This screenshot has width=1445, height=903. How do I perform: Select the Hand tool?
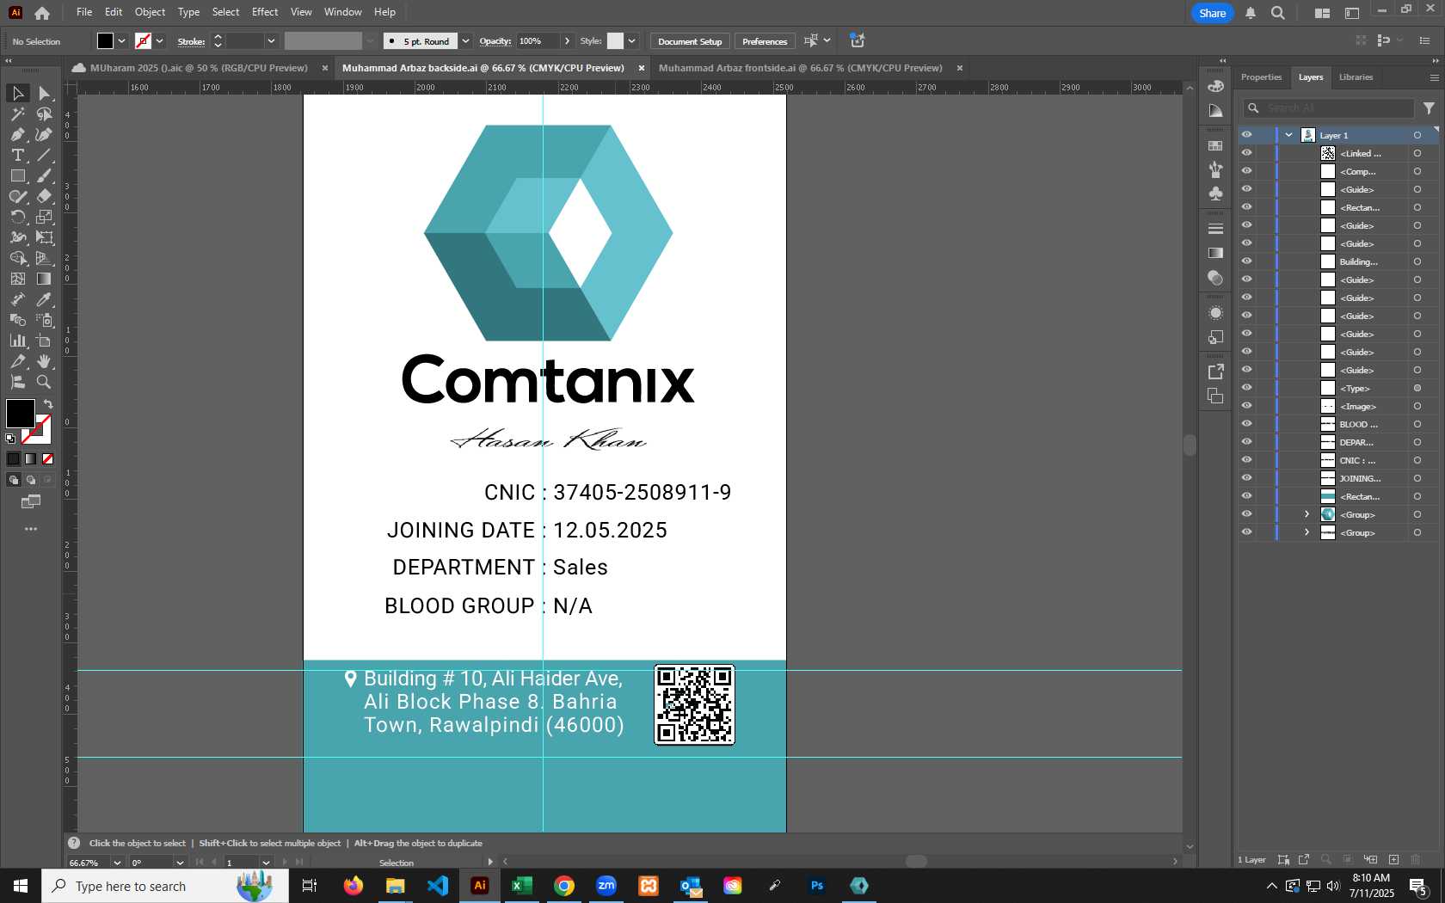(44, 361)
